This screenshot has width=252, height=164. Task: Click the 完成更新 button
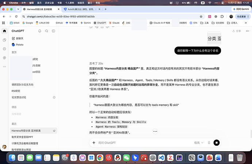[x=243, y=16]
